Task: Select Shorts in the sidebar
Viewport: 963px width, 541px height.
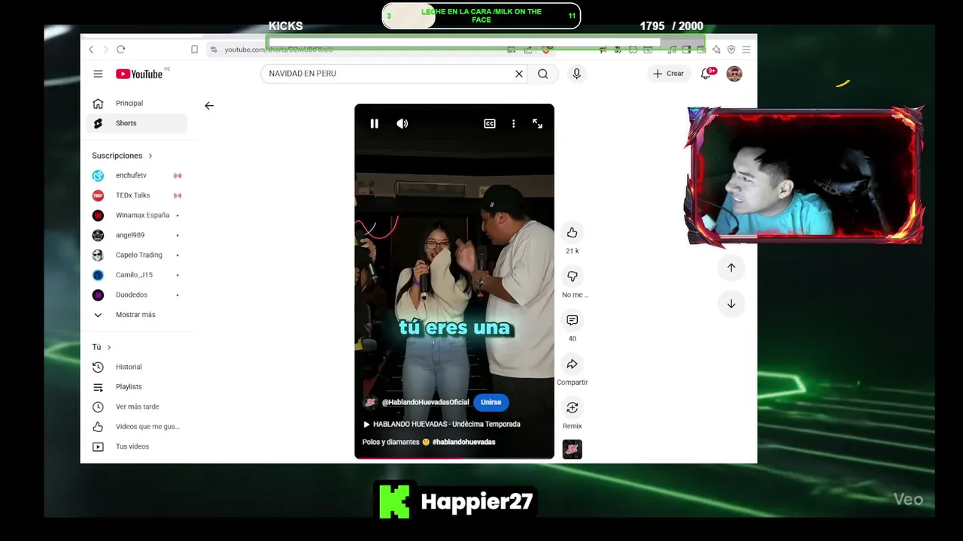Action: point(137,123)
